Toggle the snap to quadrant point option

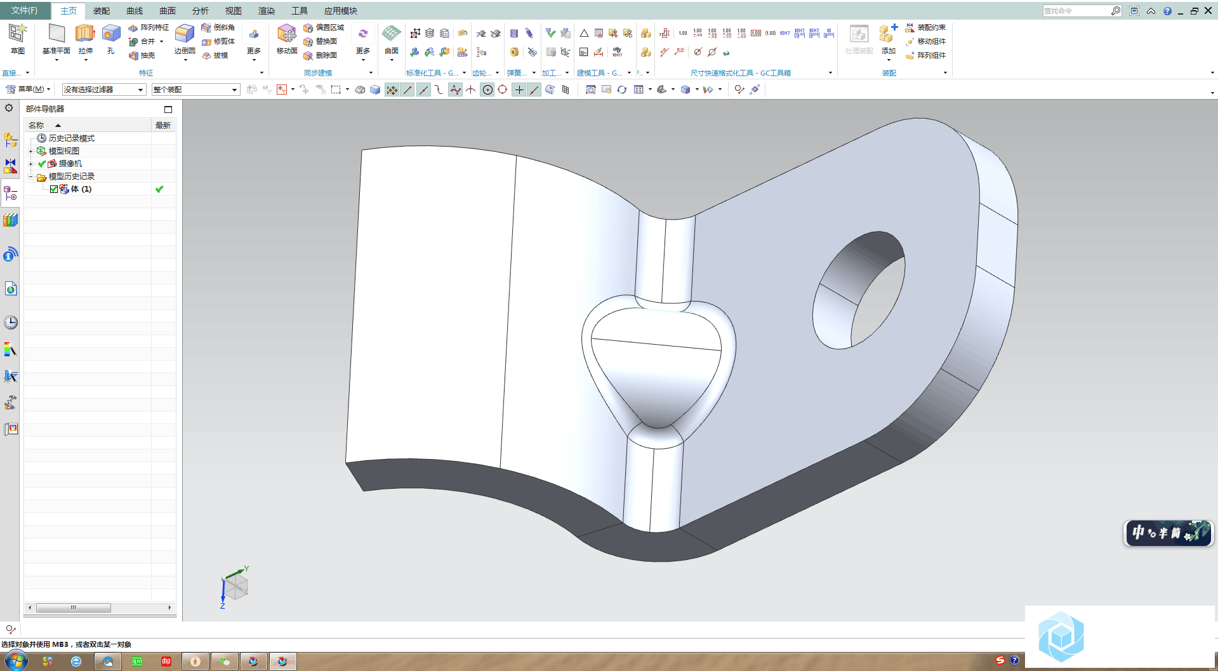click(503, 90)
